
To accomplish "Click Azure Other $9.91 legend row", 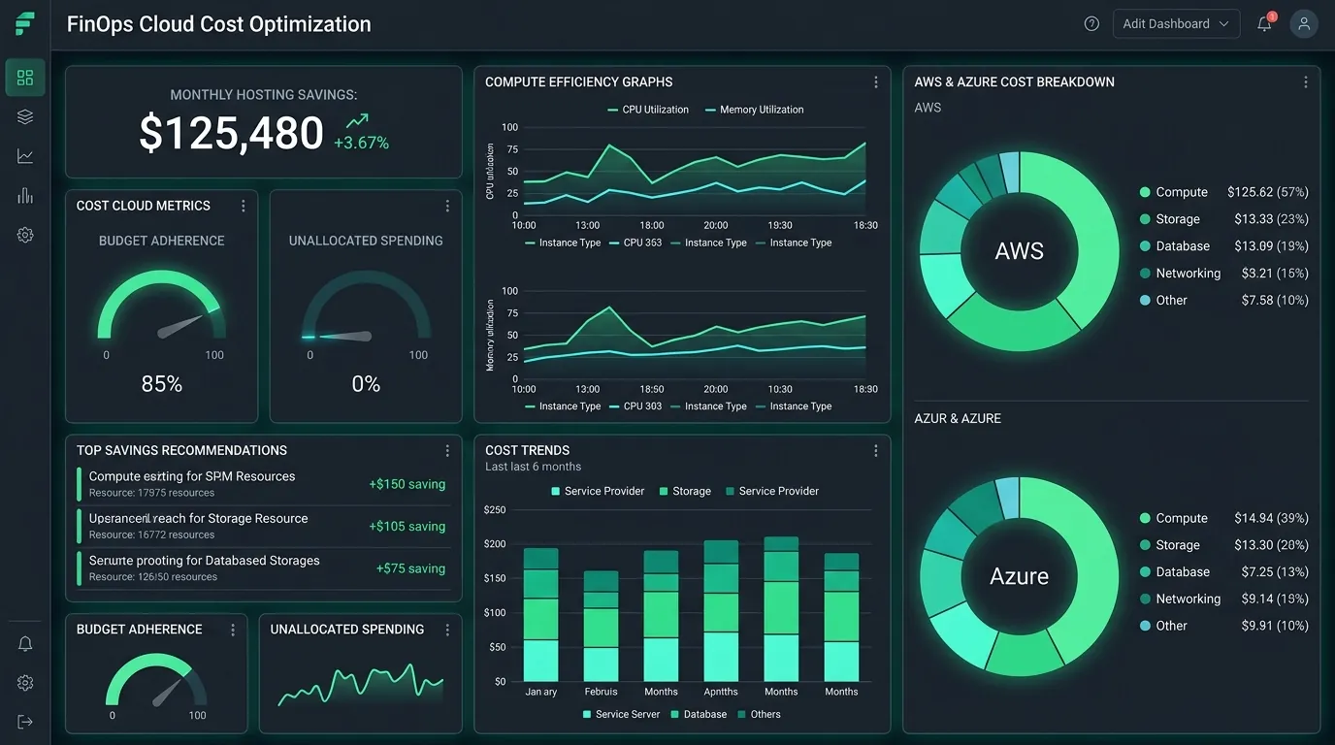I will coord(1224,626).
